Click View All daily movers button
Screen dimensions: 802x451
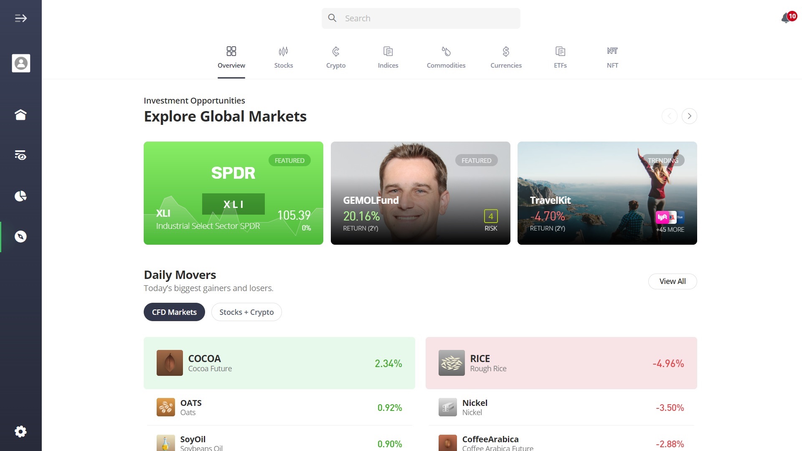[x=672, y=281]
